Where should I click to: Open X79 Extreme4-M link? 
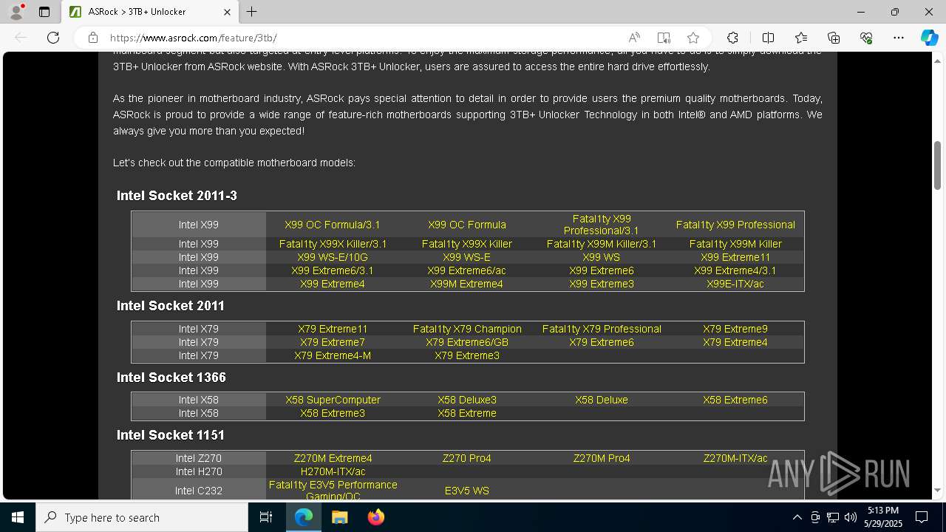click(x=333, y=355)
